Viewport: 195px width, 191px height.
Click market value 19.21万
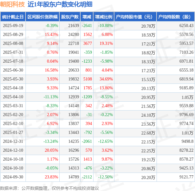point(148,160)
